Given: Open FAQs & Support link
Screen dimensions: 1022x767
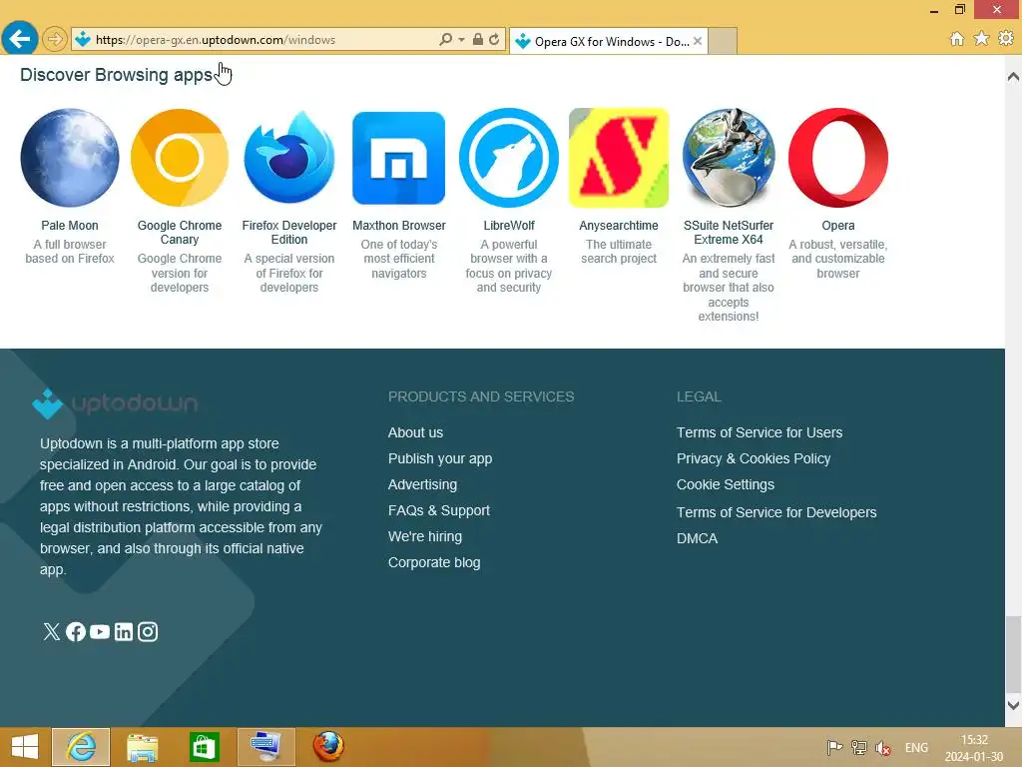Looking at the screenshot, I should 439,510.
